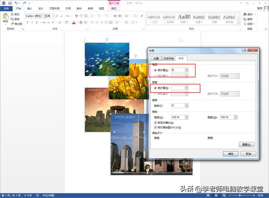Click the Paste clipboard icon
The height and width of the screenshot is (198, 269).
click(5, 16)
